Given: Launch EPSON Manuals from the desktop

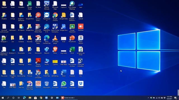Looking at the screenshot, I should coord(47,5).
